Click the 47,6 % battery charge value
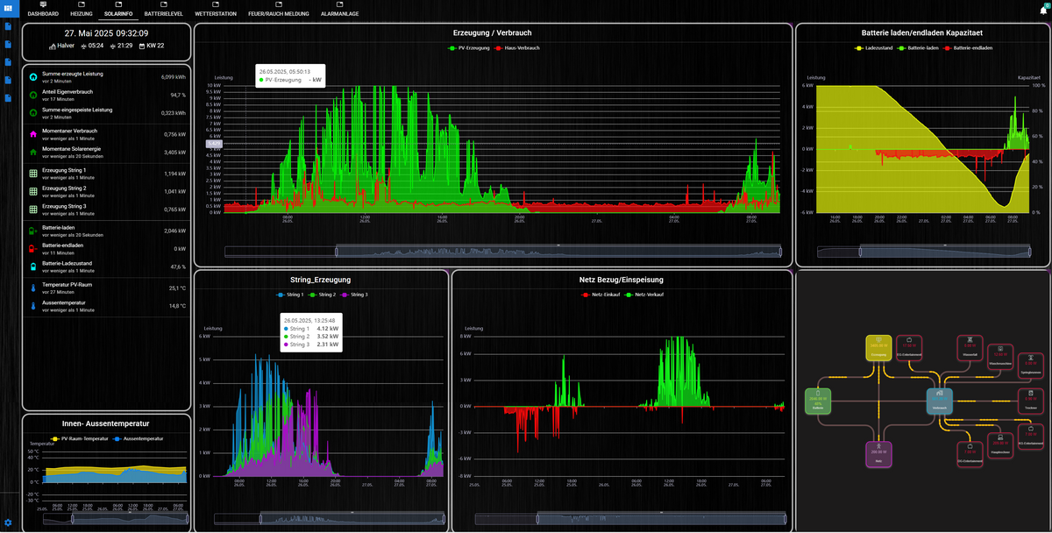Screen dimensions: 1052x533 click(x=178, y=266)
